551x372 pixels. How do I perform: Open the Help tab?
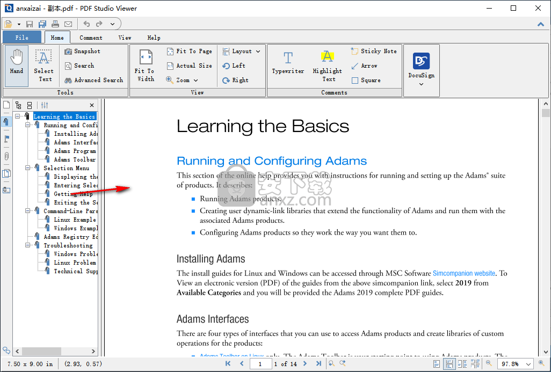pyautogui.click(x=154, y=38)
